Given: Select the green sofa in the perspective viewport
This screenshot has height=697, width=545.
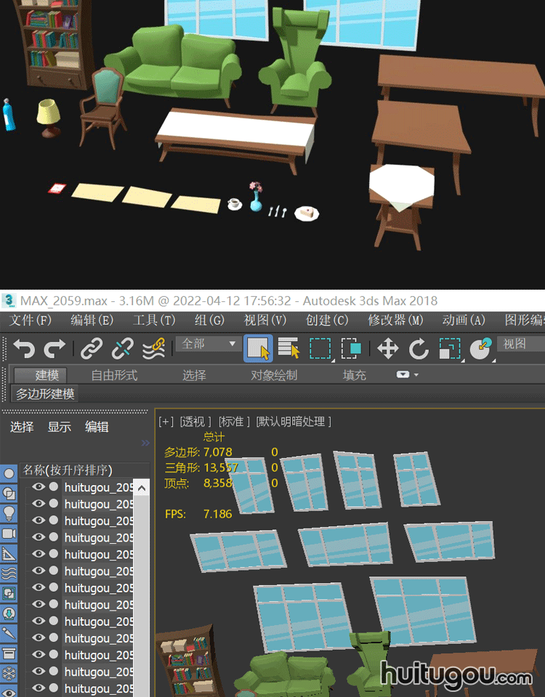Looking at the screenshot, I should [285, 676].
